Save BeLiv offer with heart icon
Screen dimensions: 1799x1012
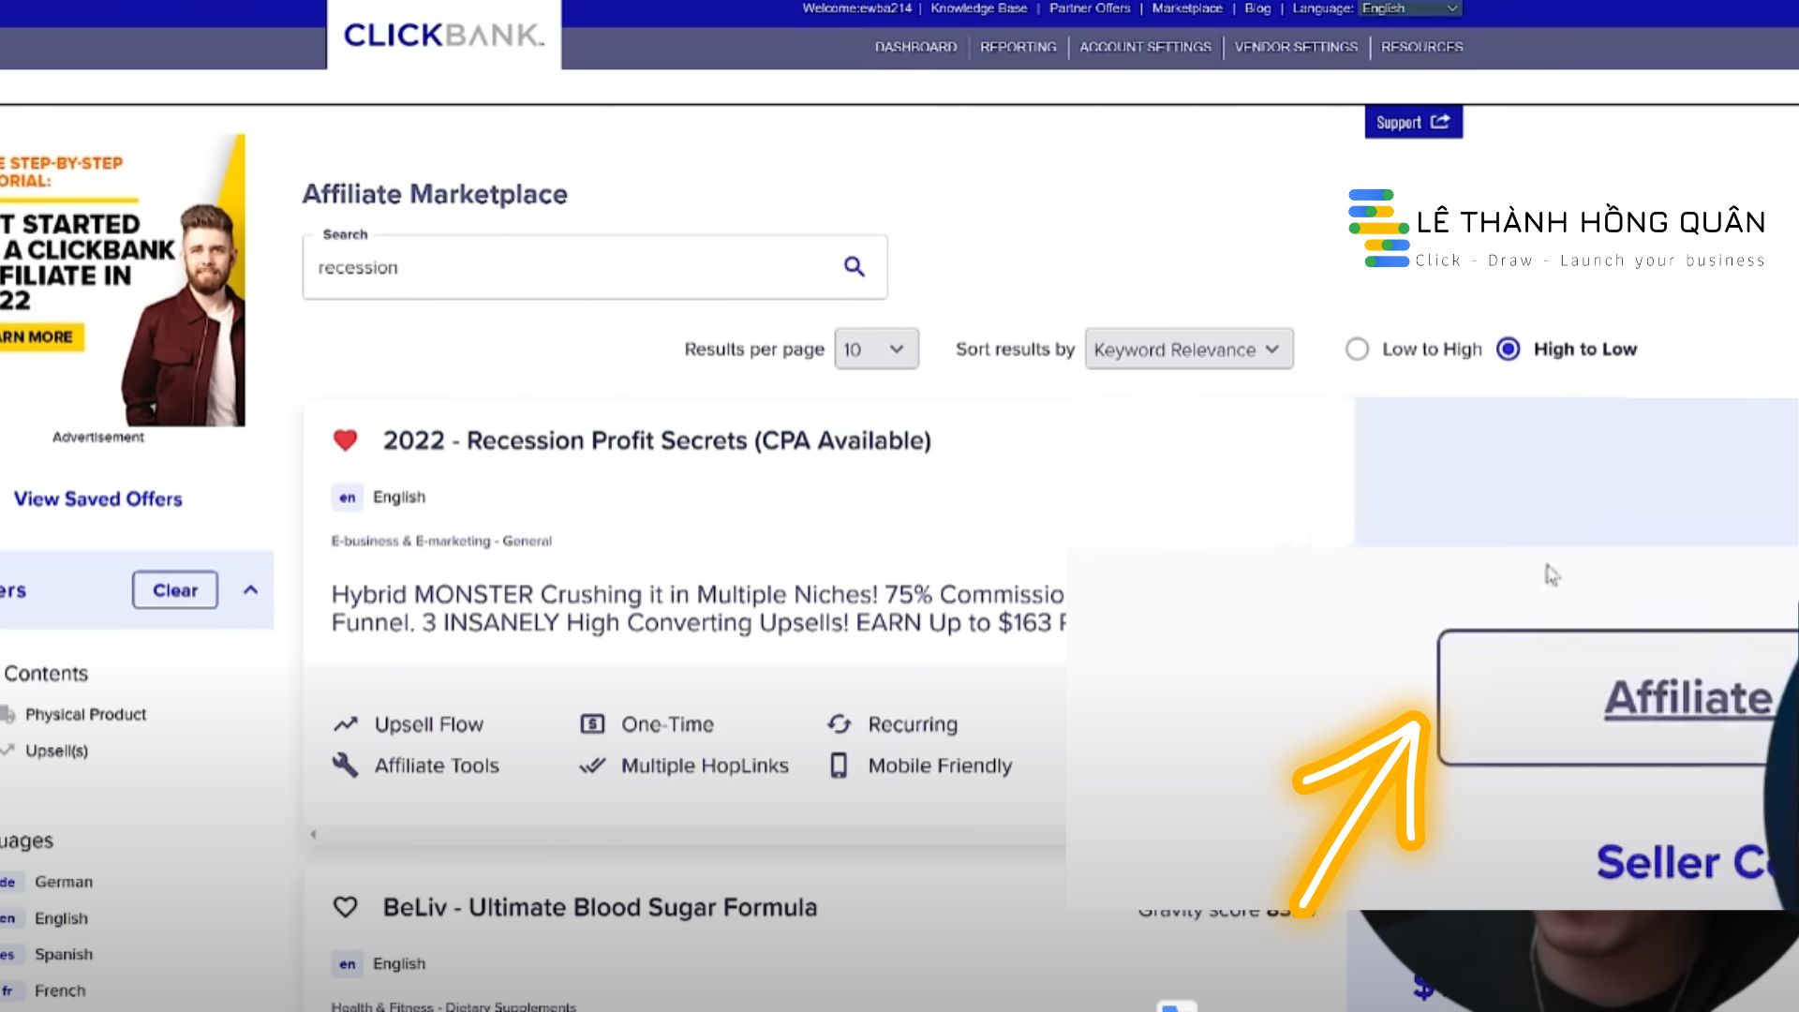click(x=346, y=907)
